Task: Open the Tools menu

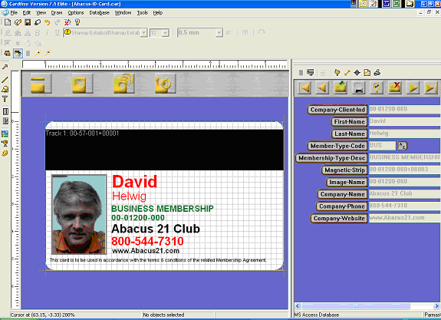Action: point(143,13)
